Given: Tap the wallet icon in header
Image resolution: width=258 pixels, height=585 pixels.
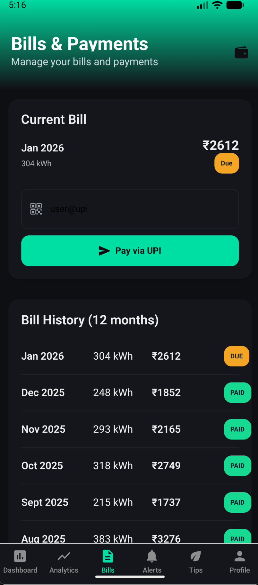Looking at the screenshot, I should click(x=241, y=53).
